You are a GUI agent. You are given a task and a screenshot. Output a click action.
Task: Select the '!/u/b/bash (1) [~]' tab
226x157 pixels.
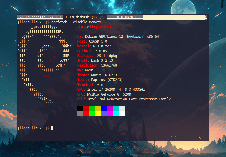(x=85, y=17)
